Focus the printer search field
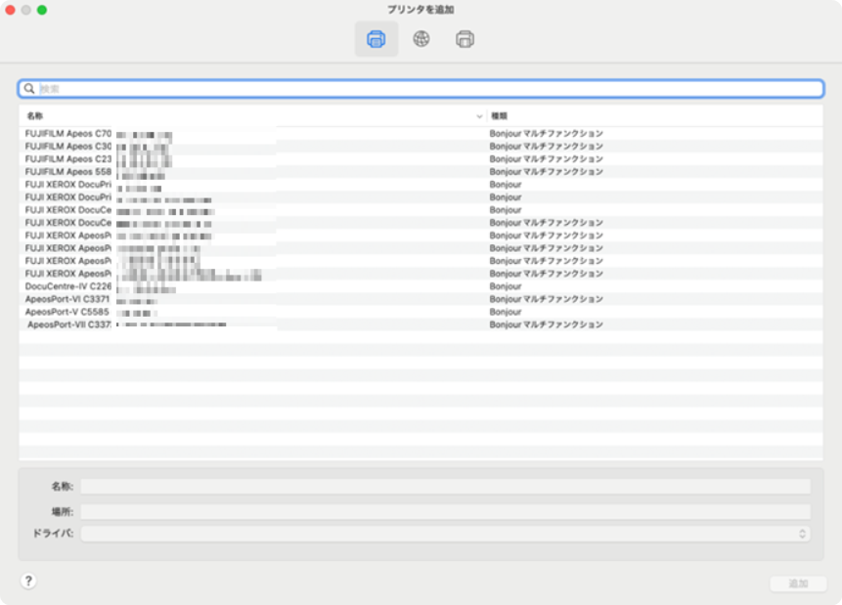This screenshot has width=842, height=605. coord(421,89)
